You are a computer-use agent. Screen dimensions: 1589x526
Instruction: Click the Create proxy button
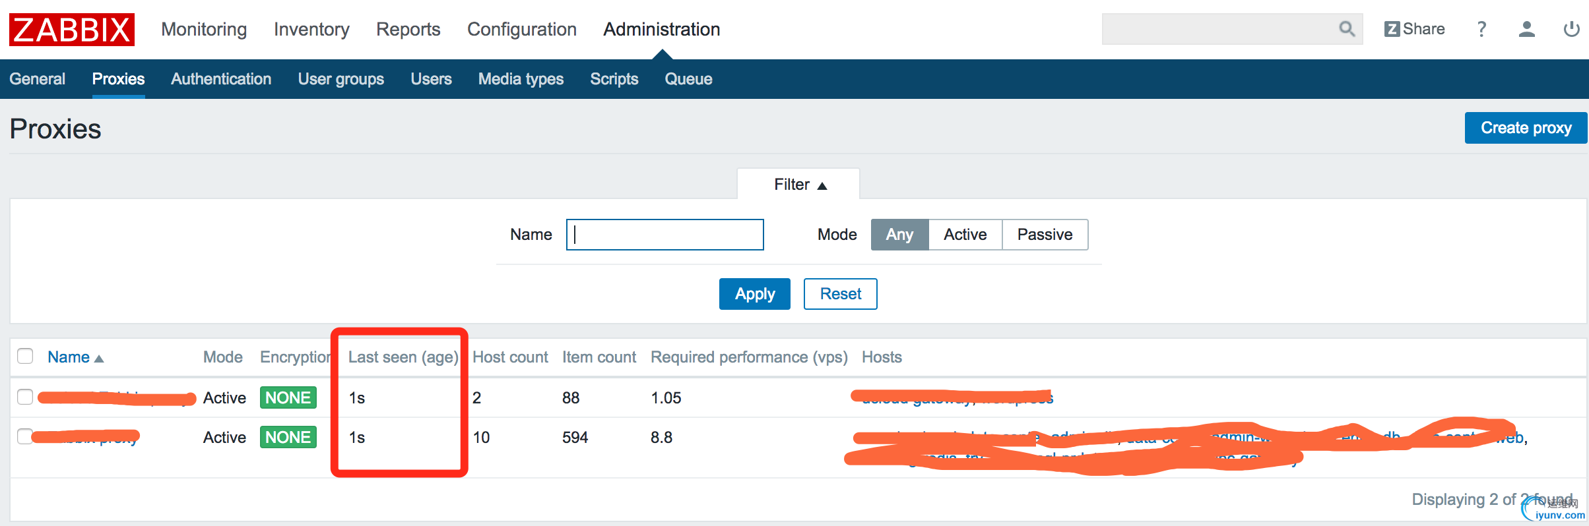(x=1526, y=128)
